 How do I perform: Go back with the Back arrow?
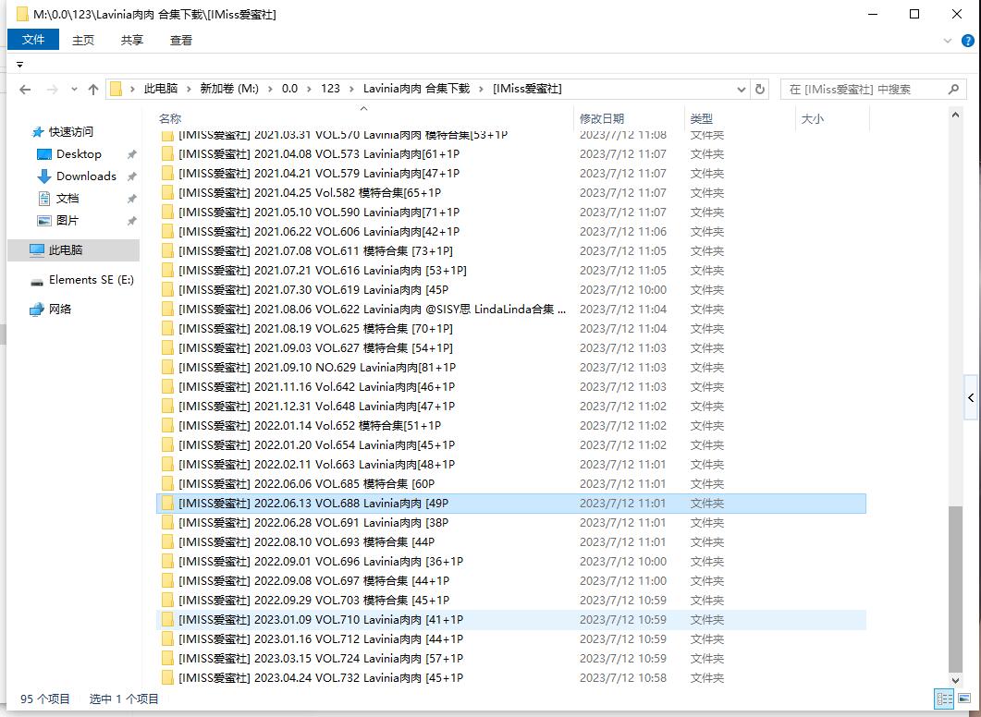pyautogui.click(x=25, y=90)
